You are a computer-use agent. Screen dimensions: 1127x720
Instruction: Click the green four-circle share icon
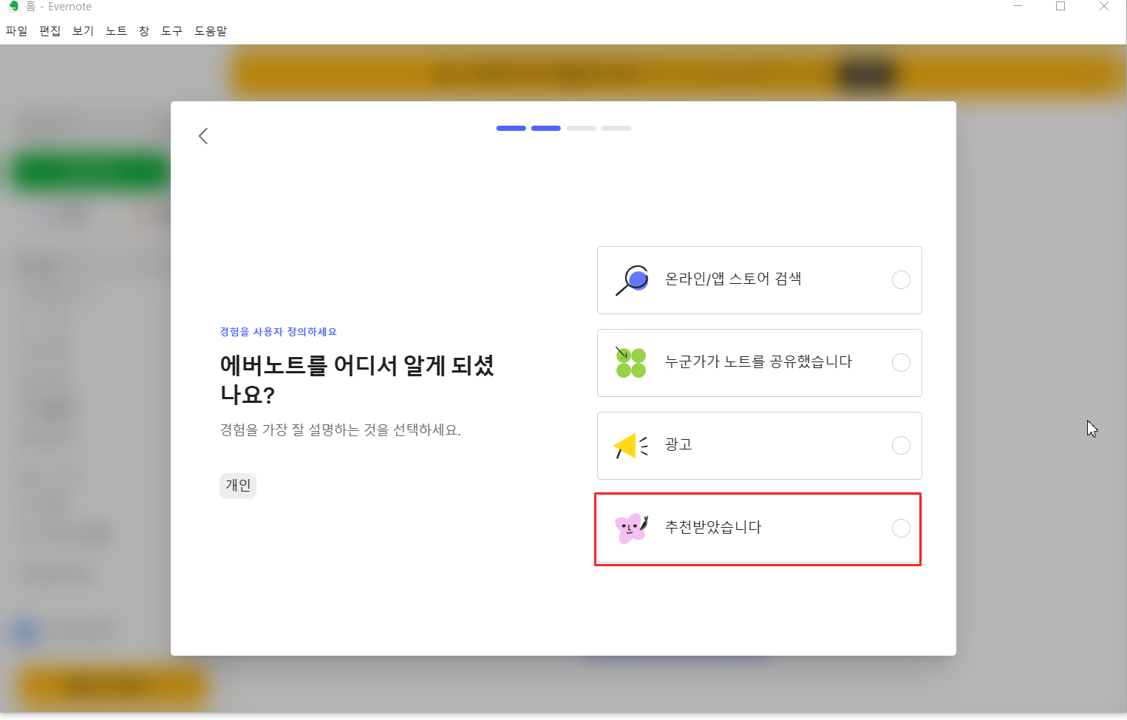[x=631, y=363]
